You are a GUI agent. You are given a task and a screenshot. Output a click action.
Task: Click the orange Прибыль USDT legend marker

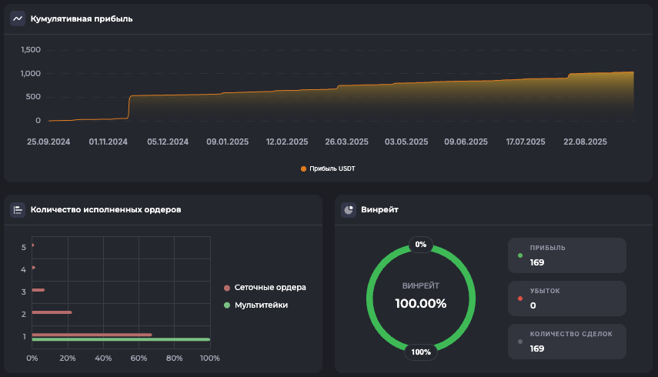point(303,168)
